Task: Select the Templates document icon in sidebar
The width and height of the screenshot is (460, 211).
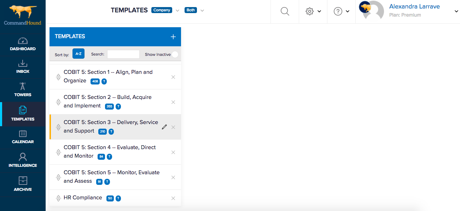Action: click(23, 110)
